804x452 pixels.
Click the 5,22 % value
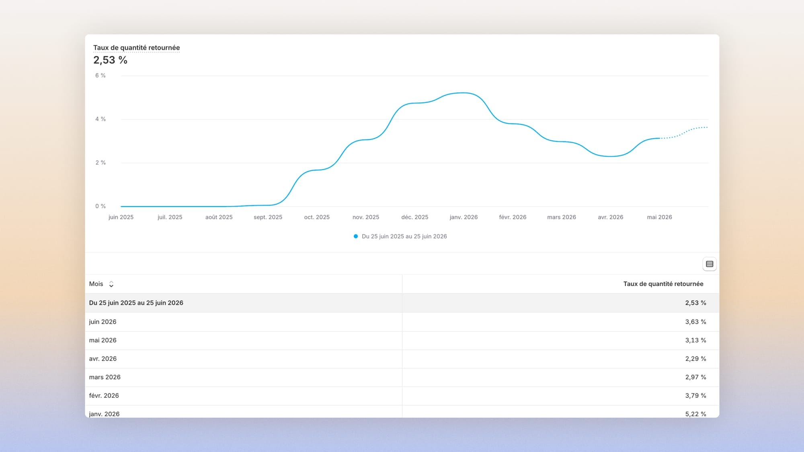tap(695, 414)
